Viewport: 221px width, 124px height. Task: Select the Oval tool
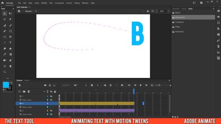click(4, 37)
